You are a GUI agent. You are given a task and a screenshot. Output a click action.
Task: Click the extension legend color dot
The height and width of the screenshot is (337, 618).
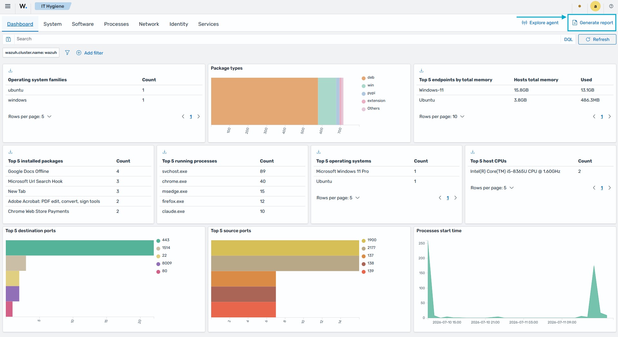pos(364,101)
